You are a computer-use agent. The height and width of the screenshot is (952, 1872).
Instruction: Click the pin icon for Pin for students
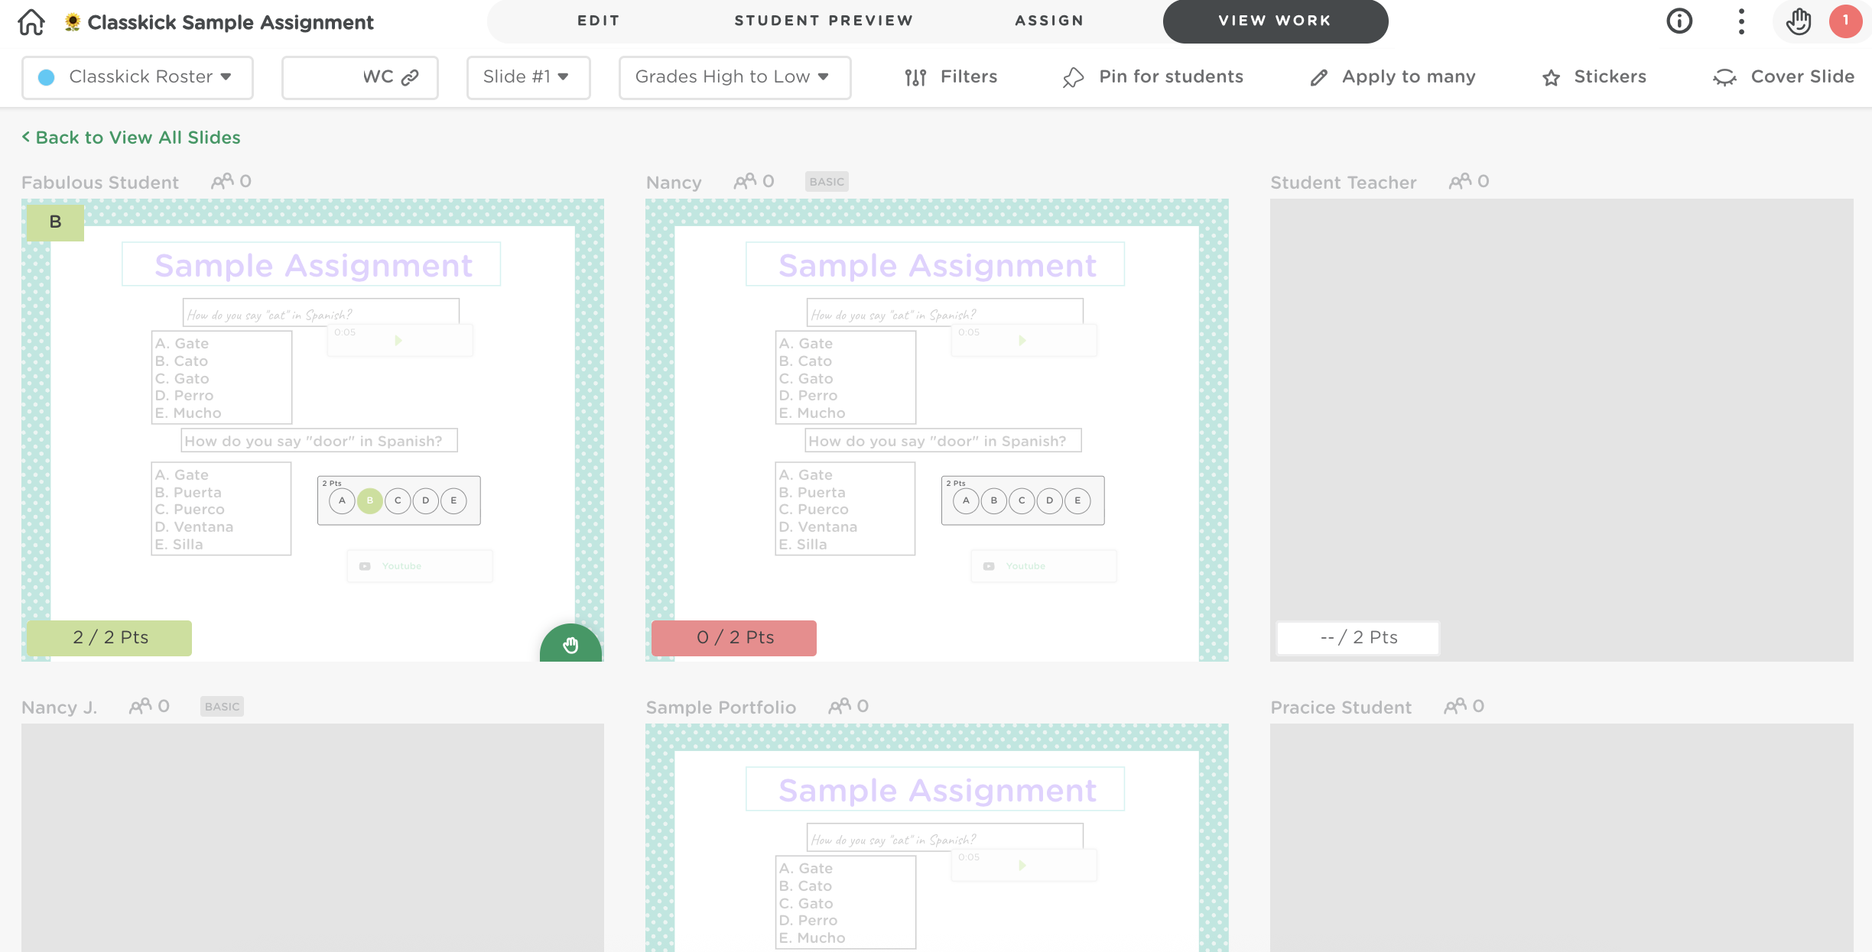pyautogui.click(x=1073, y=77)
